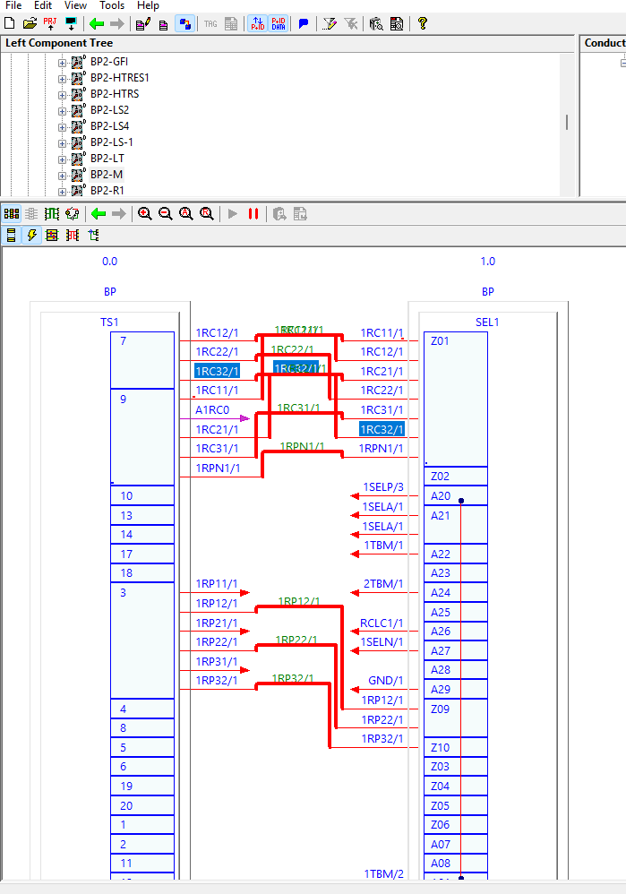Open the Tools menu
Viewport: 626px width, 894px height.
pos(112,5)
